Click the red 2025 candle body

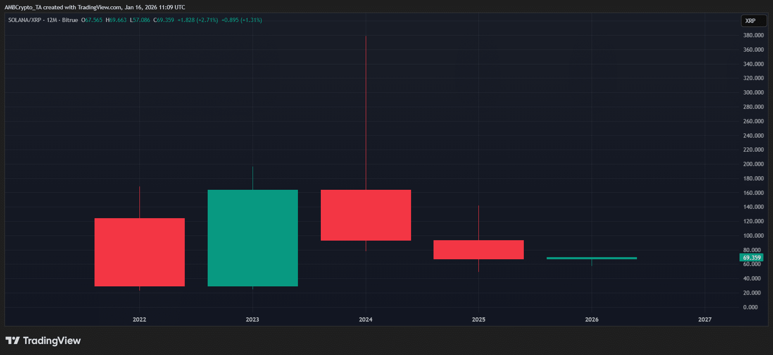(x=478, y=250)
